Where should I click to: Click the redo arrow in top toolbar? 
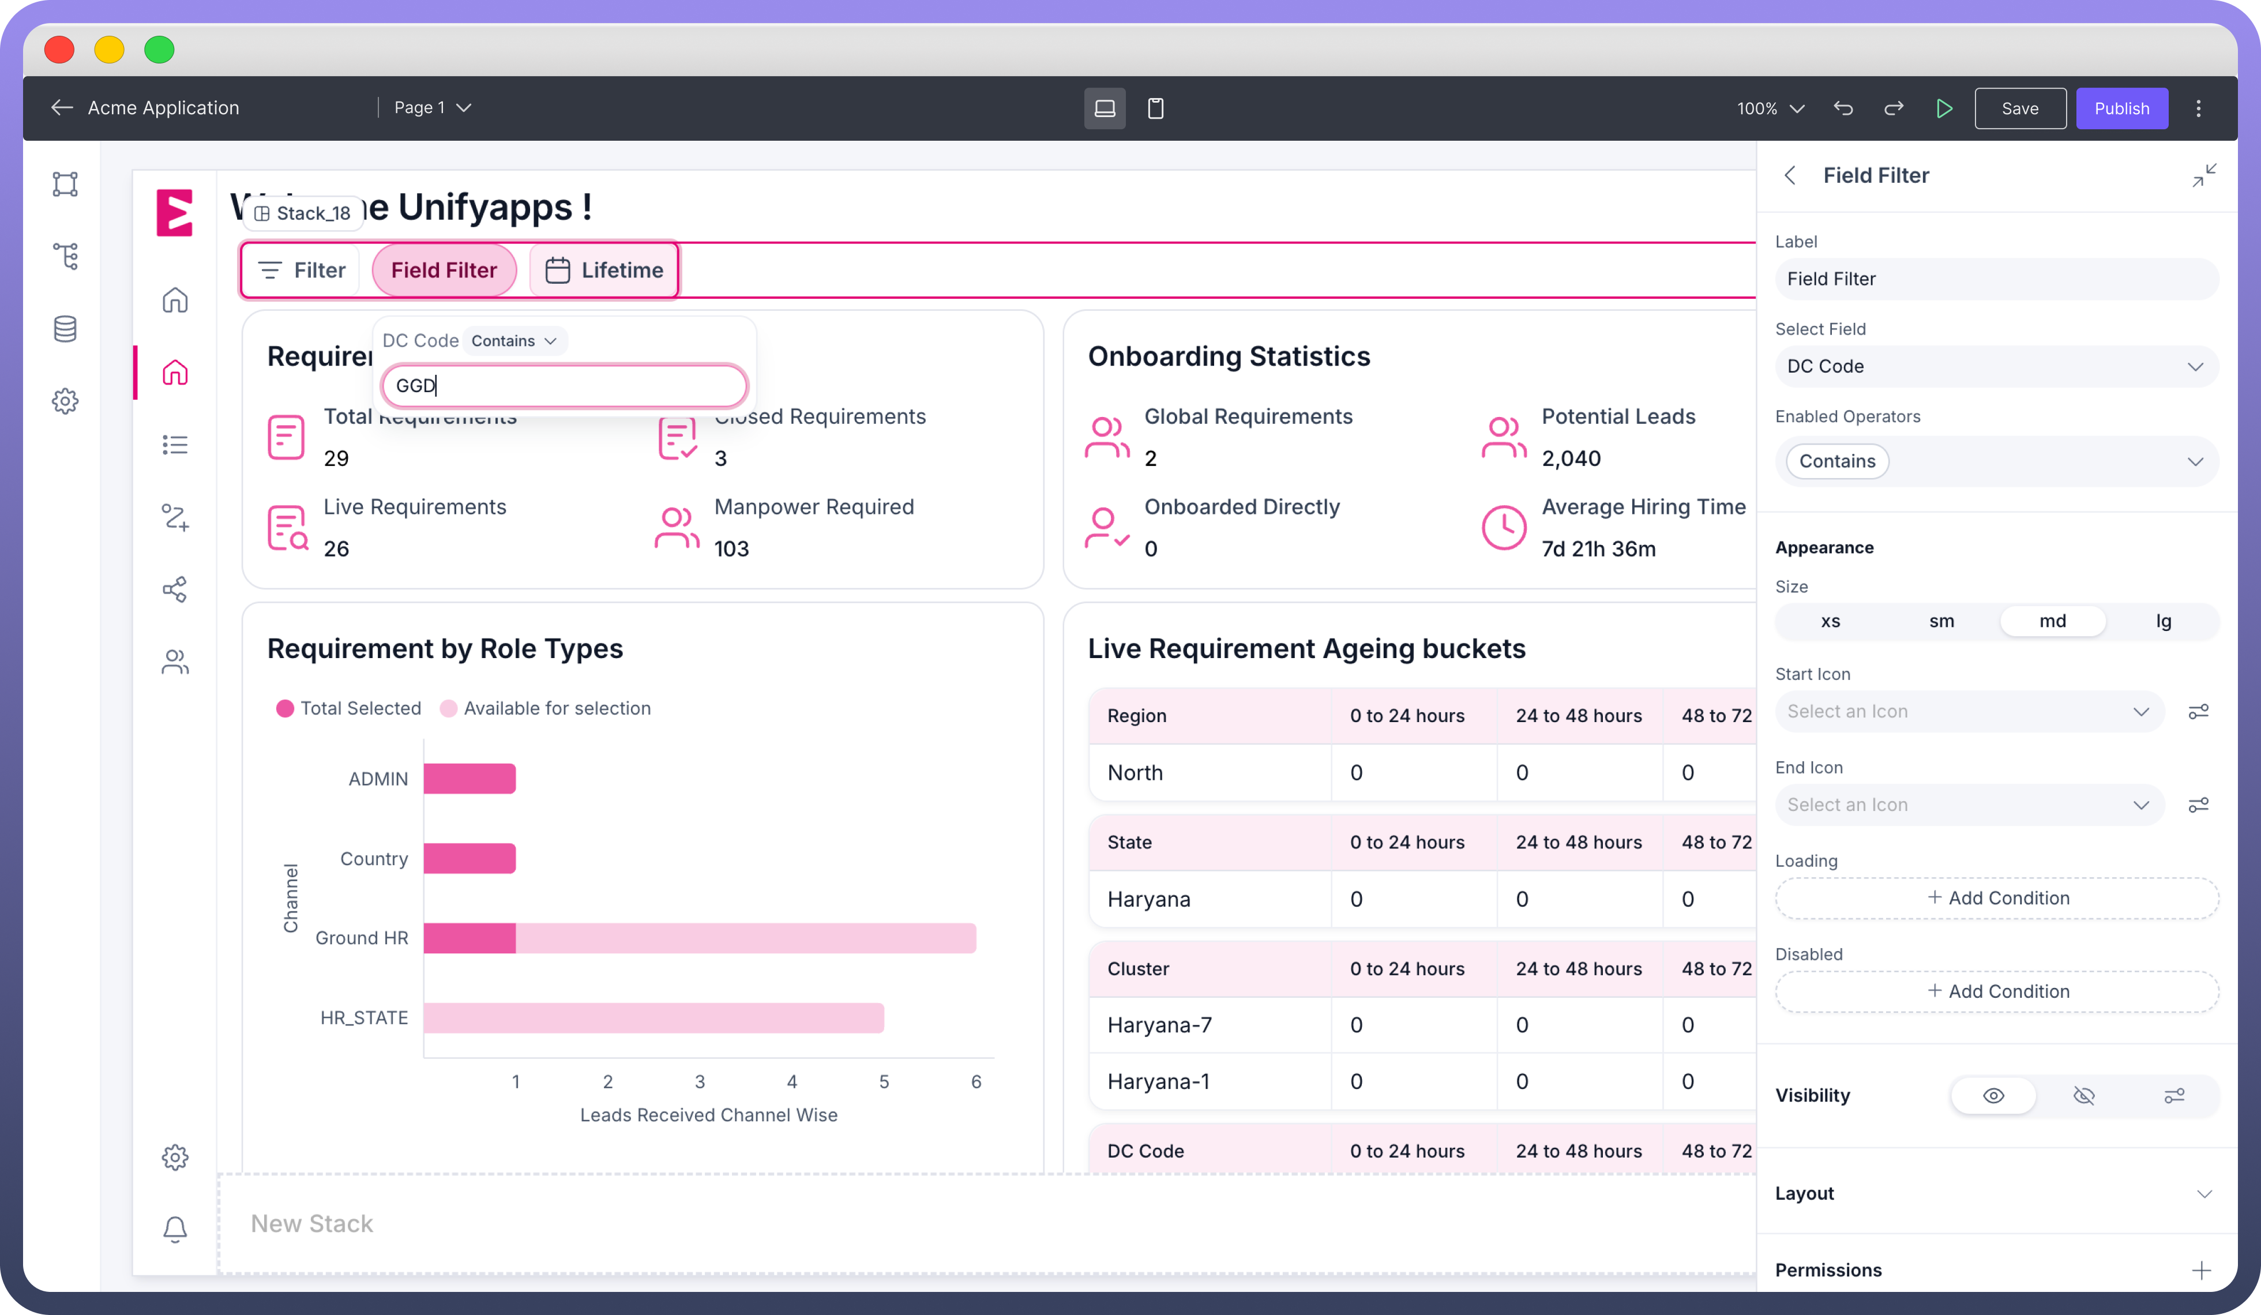point(1893,108)
